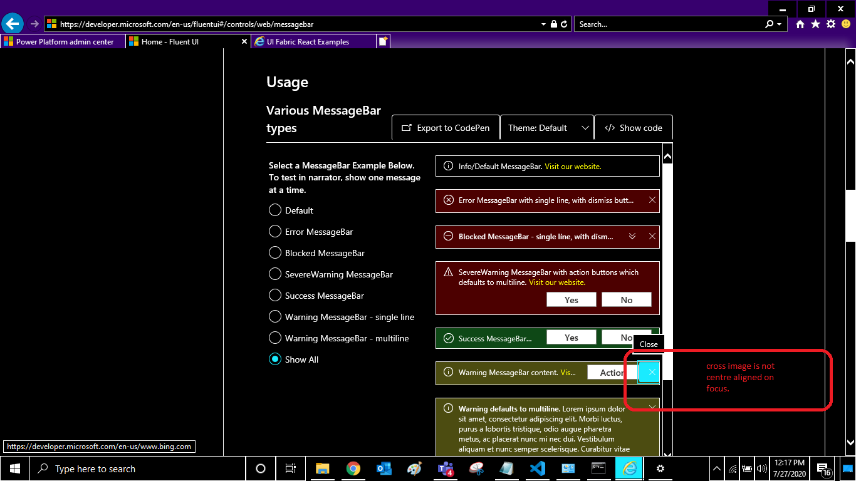Open the Theme: Default dropdown
Screen dimensions: 856x481
pos(547,128)
